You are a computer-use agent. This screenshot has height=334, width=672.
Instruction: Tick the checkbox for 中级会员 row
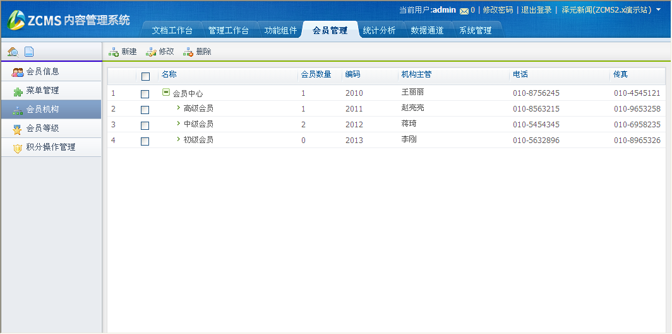[145, 125]
